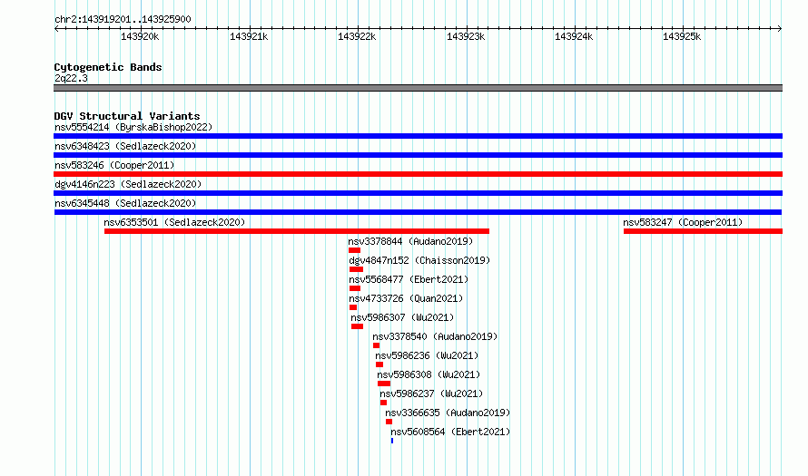Click the nsv583247 (Cooper2011) label
This screenshot has width=808, height=476.
(x=683, y=222)
